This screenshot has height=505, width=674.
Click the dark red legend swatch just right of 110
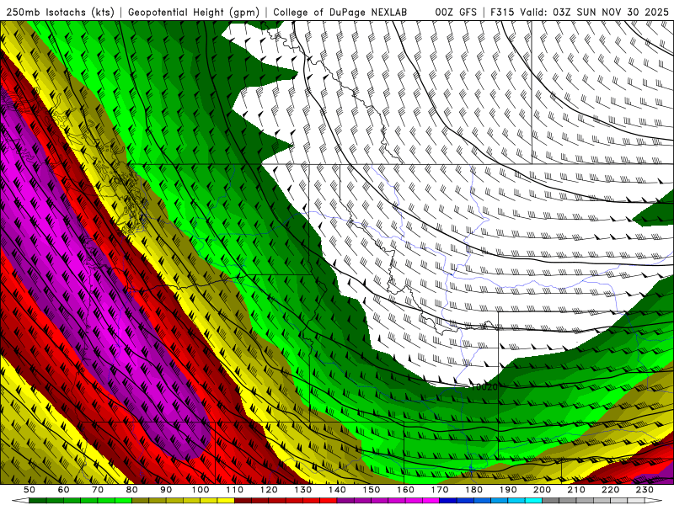tap(243, 501)
